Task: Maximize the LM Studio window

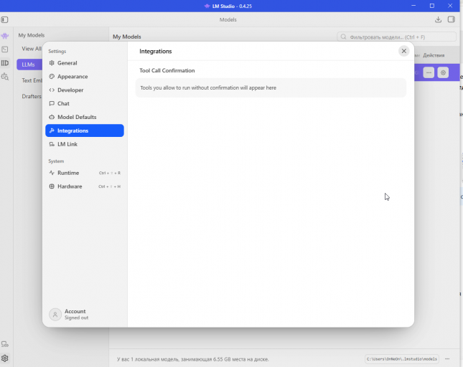Action: click(431, 6)
